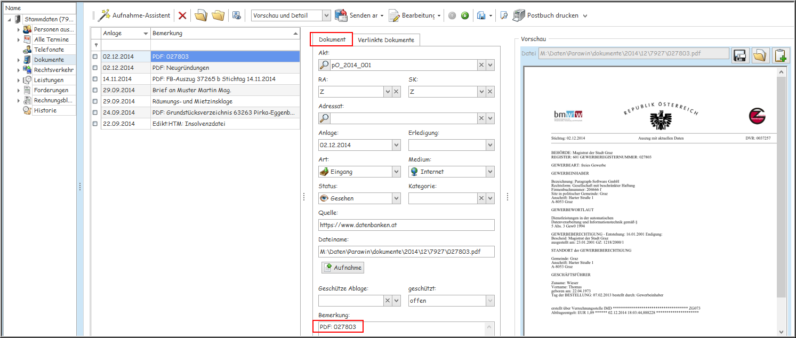Image resolution: width=796 pixels, height=338 pixels.
Task: Click the clipboard icon with green plus
Action: (780, 55)
